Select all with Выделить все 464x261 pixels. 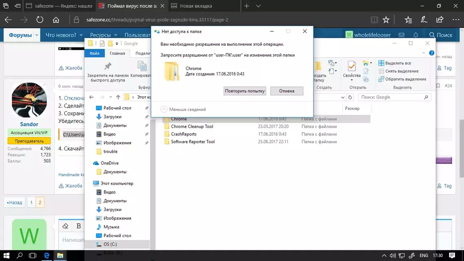point(395,63)
